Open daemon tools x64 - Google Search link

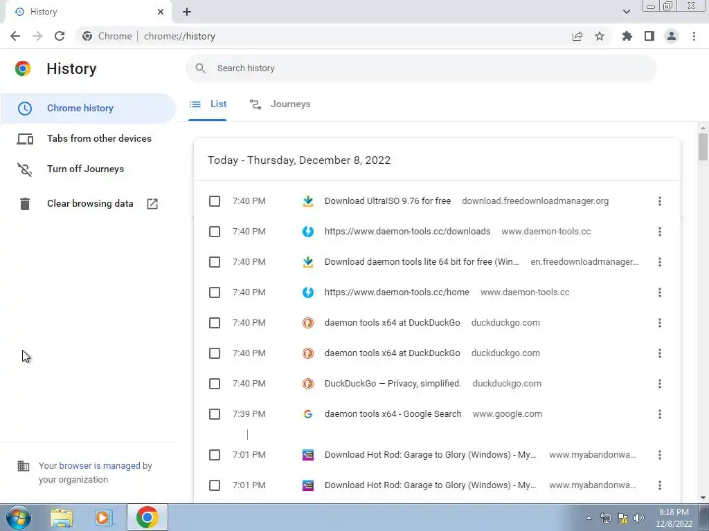pyautogui.click(x=393, y=414)
